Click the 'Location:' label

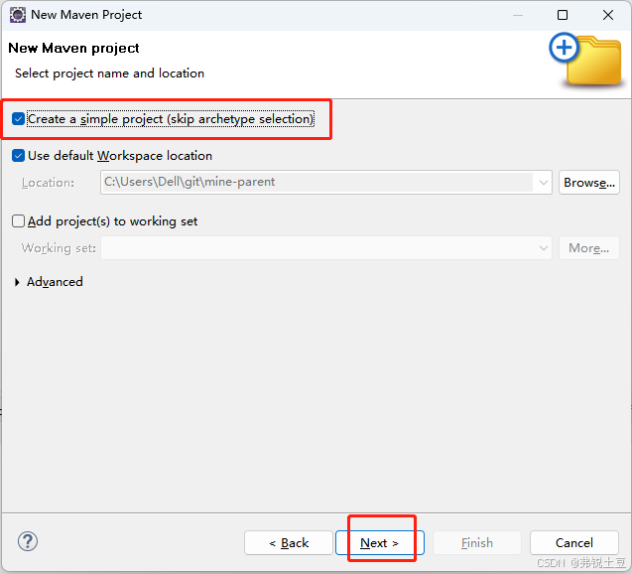48,183
